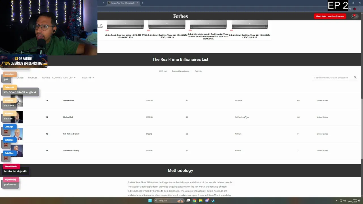
Task: Open a new browser tab
Action: 143,3
